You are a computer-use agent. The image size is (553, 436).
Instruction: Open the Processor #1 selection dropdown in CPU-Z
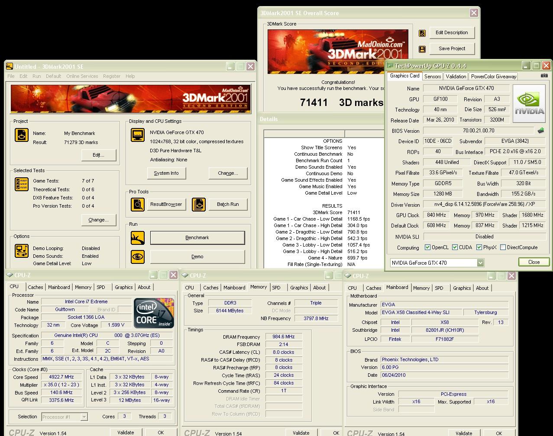point(84,417)
